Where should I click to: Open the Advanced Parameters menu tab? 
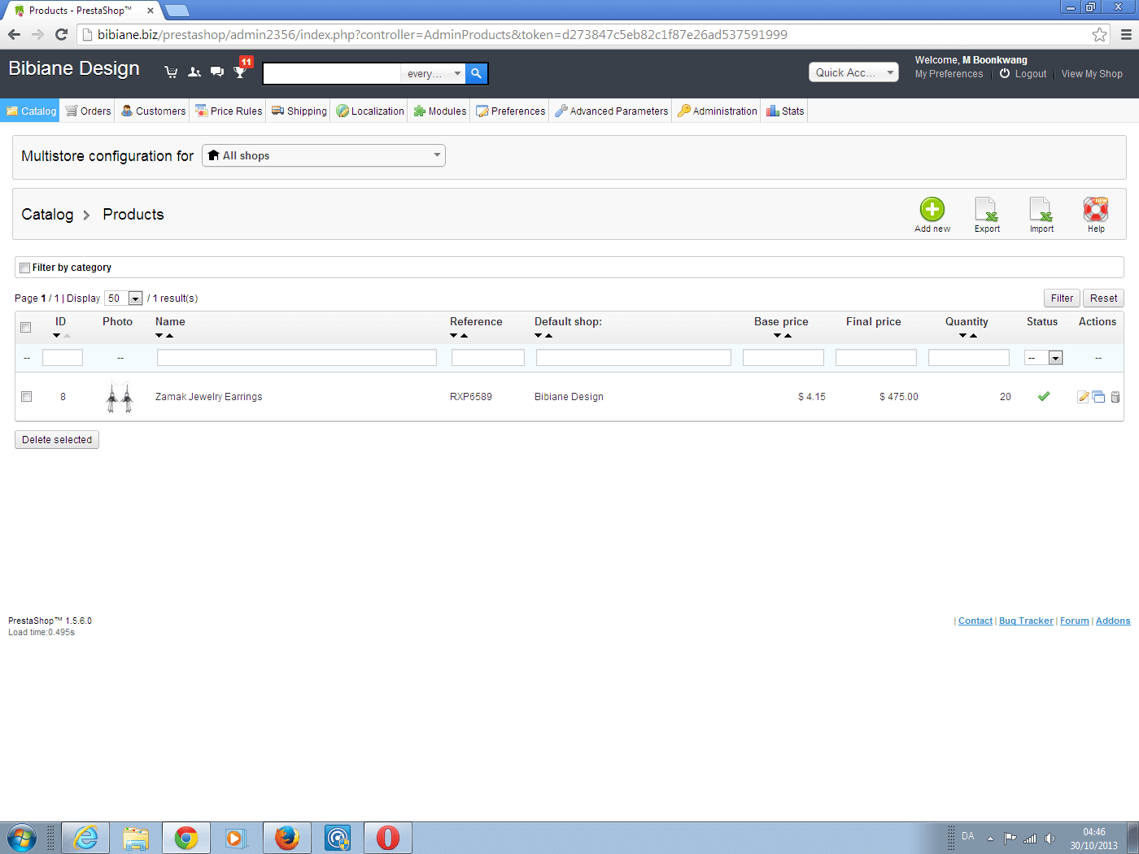click(x=612, y=111)
